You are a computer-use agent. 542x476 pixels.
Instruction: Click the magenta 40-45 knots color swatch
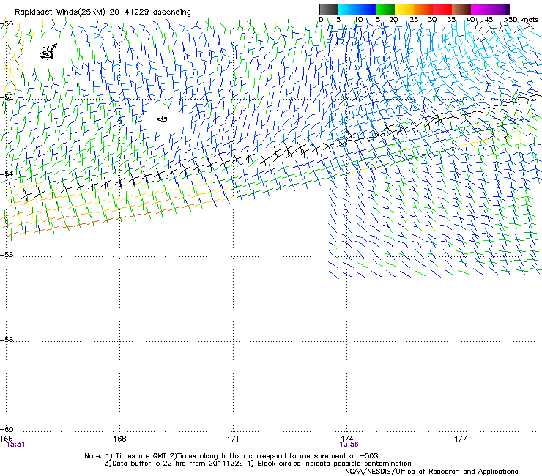480,9
